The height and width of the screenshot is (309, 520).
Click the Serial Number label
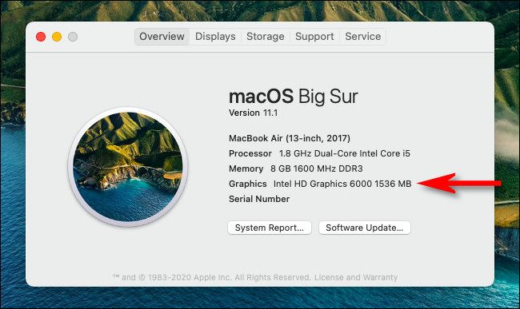pyautogui.click(x=259, y=199)
